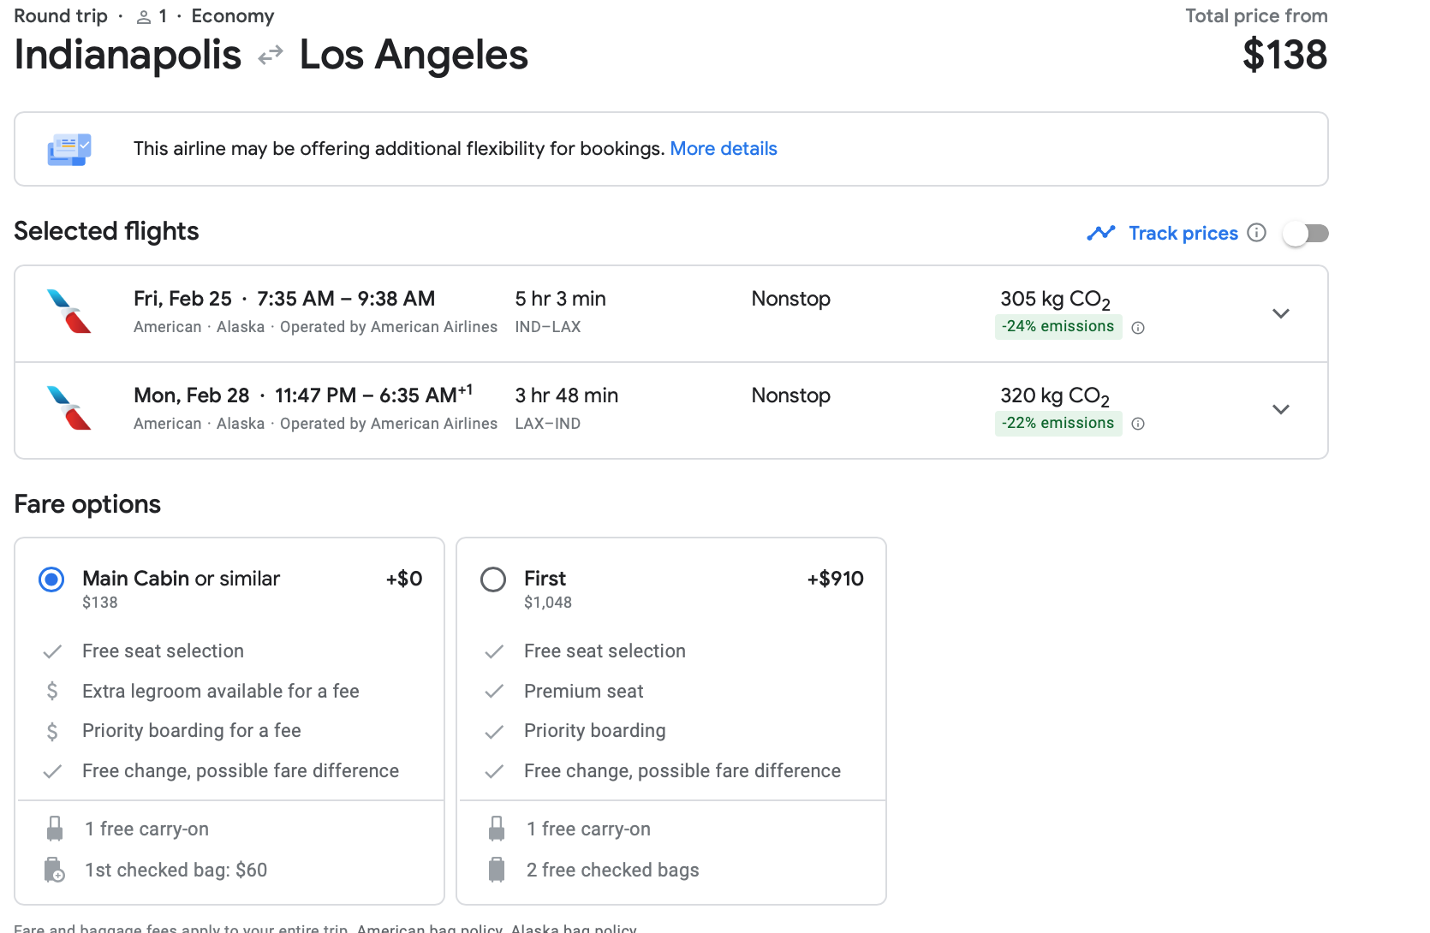Select the First fare radio button

click(493, 579)
